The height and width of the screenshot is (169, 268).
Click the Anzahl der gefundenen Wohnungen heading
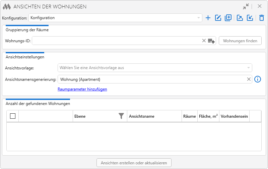coord(38,104)
